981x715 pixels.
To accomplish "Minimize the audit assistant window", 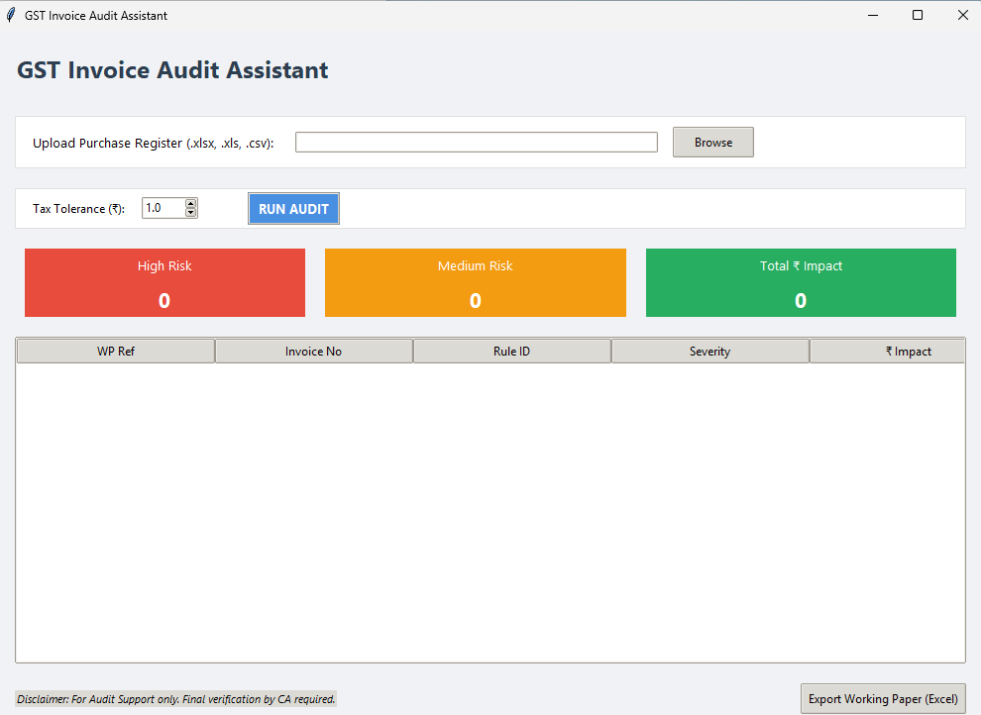I will (x=873, y=15).
